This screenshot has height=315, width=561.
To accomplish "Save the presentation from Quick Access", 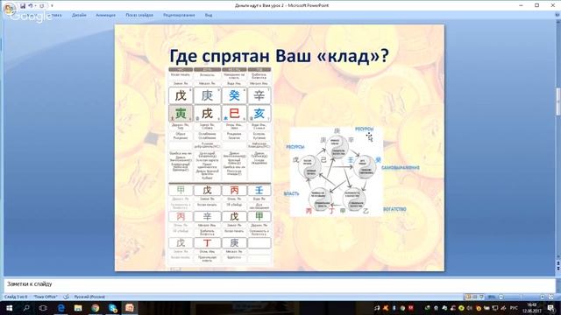I will [x=23, y=6].
